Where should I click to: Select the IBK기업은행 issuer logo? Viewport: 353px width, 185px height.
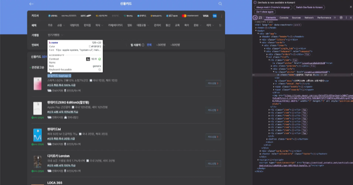(x=172, y=16)
